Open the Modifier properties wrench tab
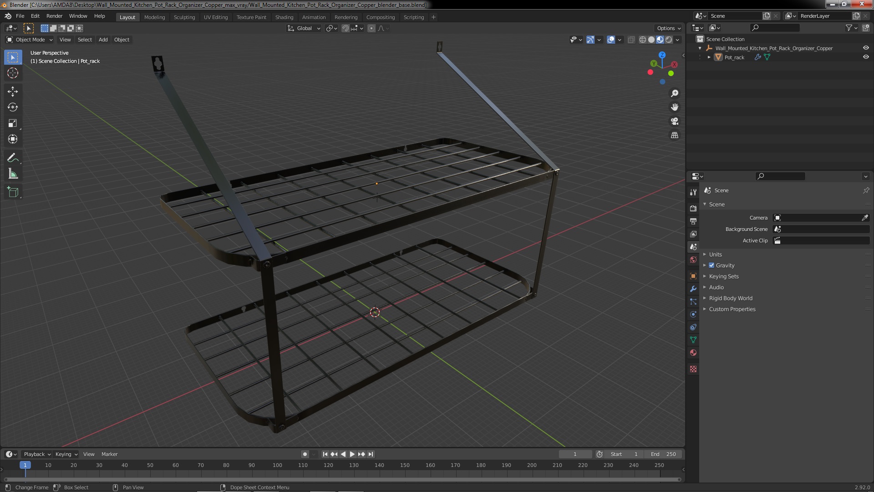This screenshot has width=874, height=492. pyautogui.click(x=693, y=289)
